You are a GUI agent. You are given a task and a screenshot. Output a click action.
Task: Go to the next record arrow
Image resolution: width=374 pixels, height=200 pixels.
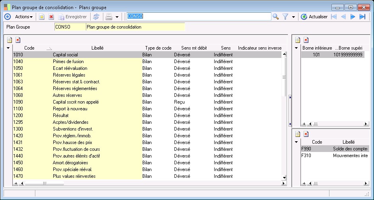point(353,17)
